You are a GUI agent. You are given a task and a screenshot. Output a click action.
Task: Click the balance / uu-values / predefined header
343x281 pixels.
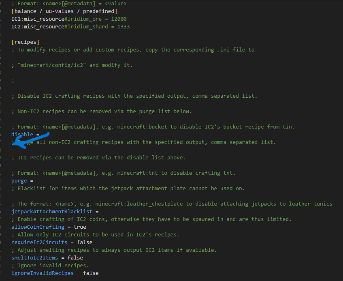pyautogui.click(x=64, y=11)
